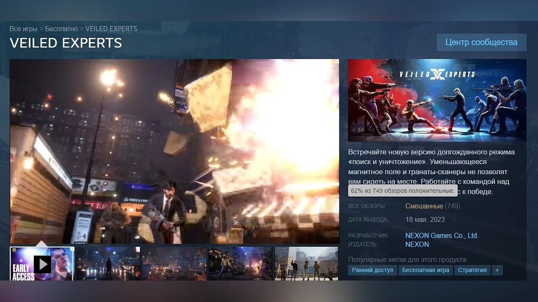Screen dimensions: 538x302
Task: Choose the Стратегия tag
Action: 472,270
